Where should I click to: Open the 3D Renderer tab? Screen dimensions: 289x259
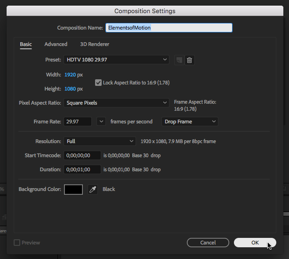point(95,44)
